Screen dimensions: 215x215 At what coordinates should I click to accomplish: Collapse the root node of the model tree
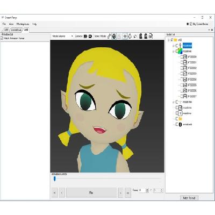click(x=168, y=40)
